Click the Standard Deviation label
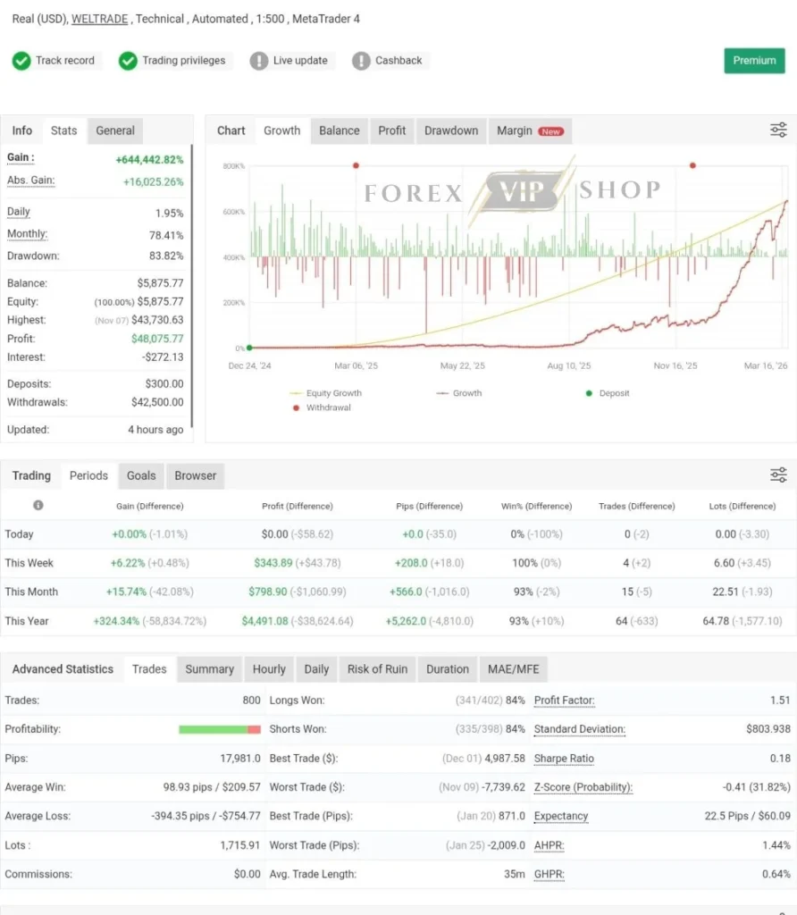 [x=579, y=729]
